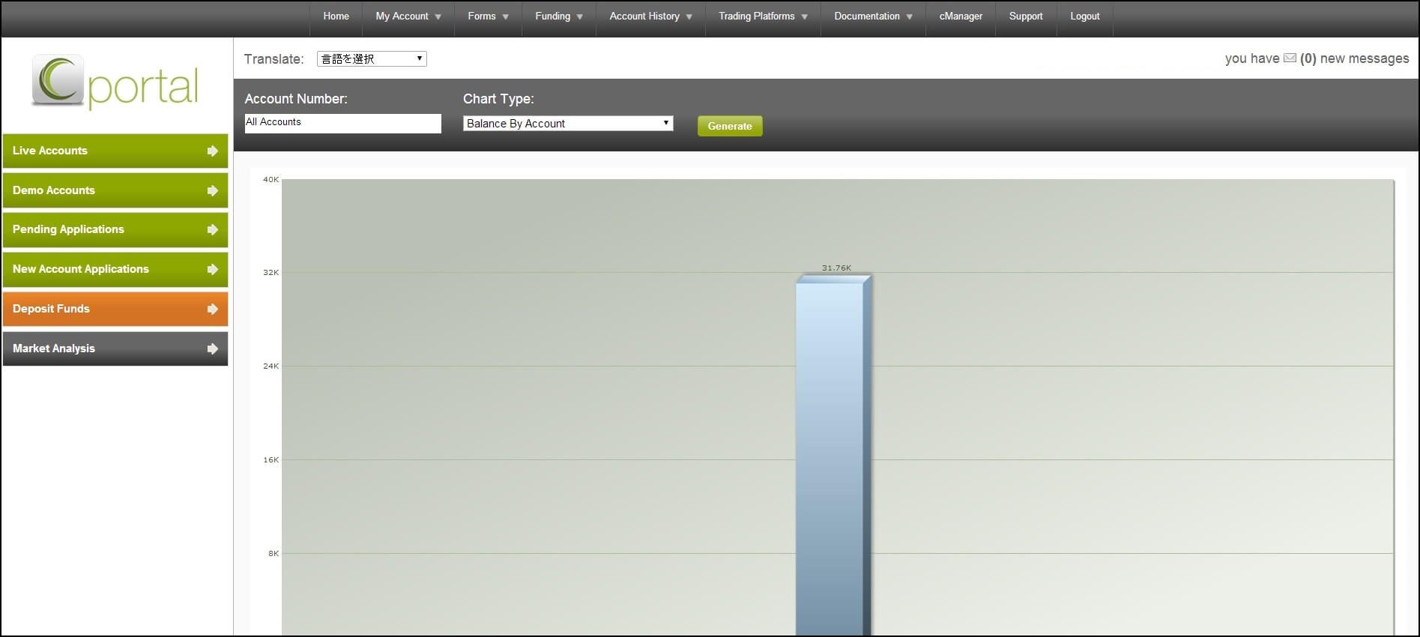This screenshot has height=637, width=1420.
Task: Click arrow icon on Pending Applications
Action: click(213, 229)
